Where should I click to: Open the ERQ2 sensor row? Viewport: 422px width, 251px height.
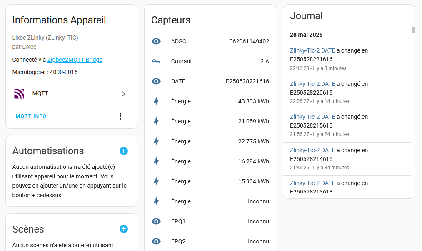(x=210, y=241)
